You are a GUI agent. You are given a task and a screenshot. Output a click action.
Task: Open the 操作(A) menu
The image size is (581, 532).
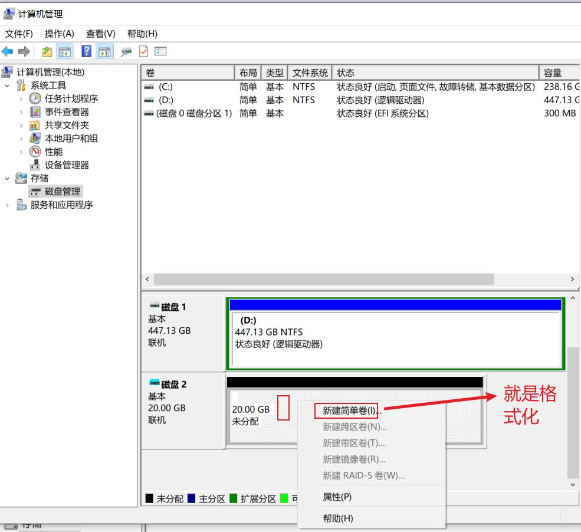coord(60,34)
